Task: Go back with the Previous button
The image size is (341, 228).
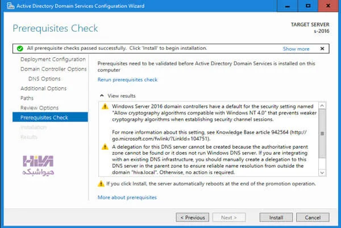Action: pyautogui.click(x=193, y=217)
